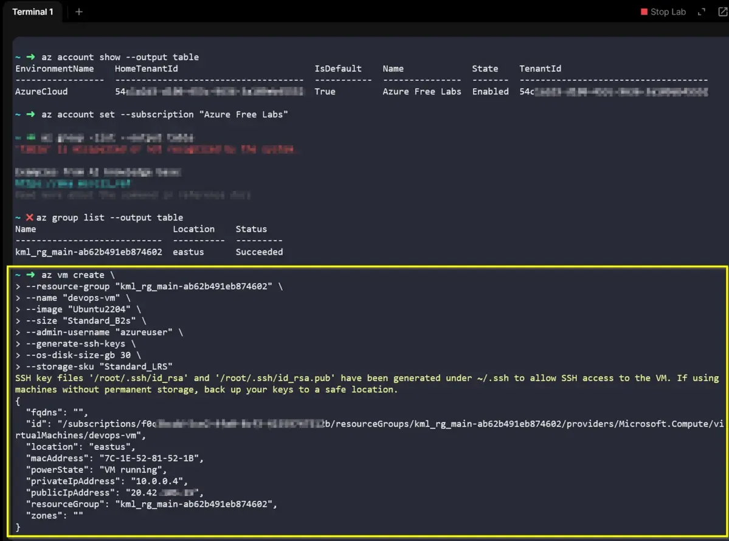Click the yellow SSH key files warning message
The width and height of the screenshot is (729, 541).
[367, 384]
